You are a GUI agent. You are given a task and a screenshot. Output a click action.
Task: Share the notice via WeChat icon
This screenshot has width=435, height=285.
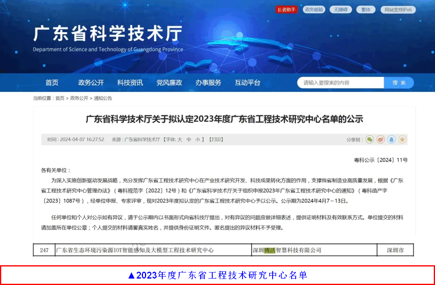click(x=370, y=139)
